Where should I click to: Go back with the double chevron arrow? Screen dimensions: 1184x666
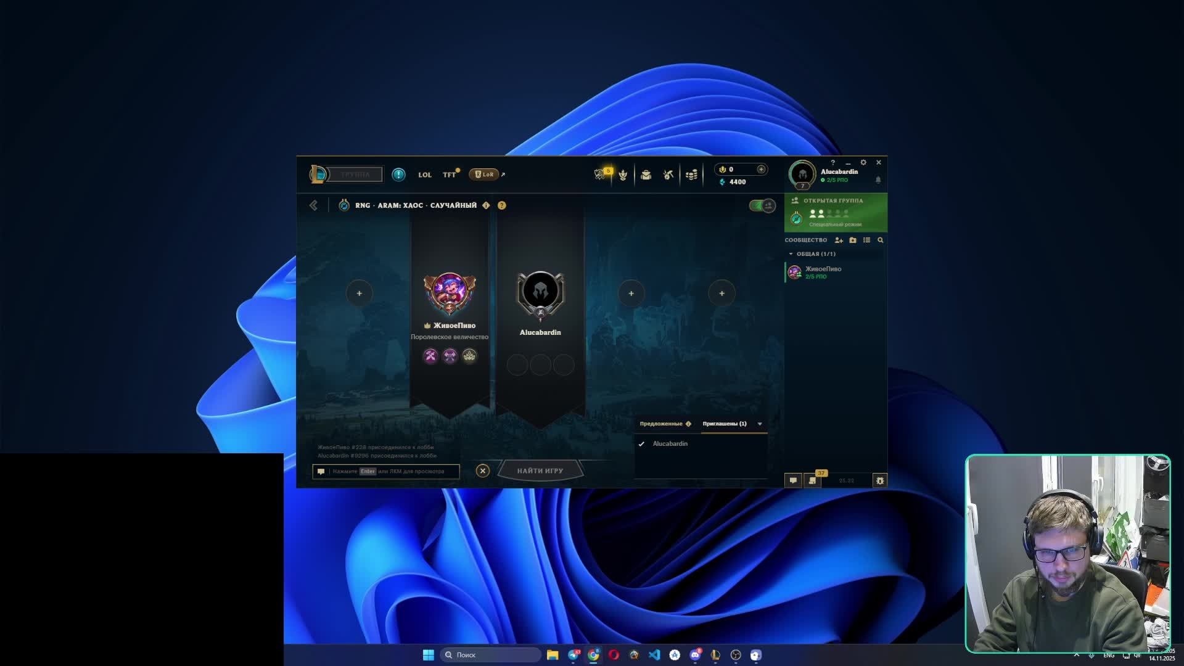pyautogui.click(x=313, y=205)
